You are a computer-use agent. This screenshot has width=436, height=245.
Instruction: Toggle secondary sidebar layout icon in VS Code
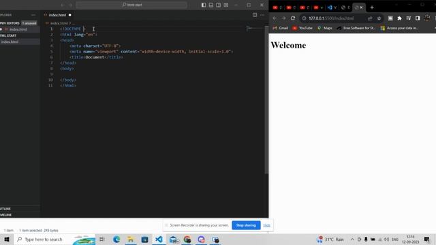(x=219, y=5)
